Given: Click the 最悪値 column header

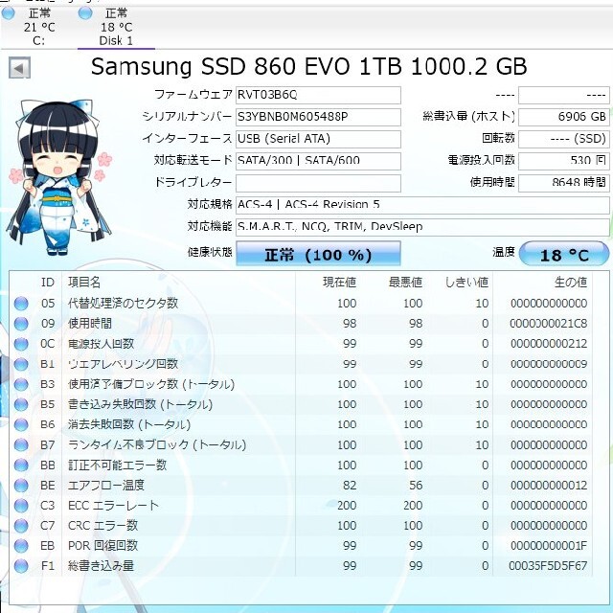Looking at the screenshot, I should (x=405, y=282).
